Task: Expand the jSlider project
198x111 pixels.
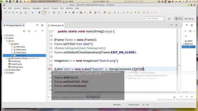Action: pos(4,73)
